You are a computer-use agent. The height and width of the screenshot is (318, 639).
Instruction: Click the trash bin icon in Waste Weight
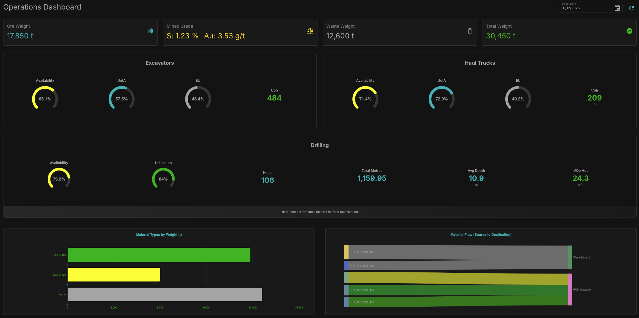470,31
